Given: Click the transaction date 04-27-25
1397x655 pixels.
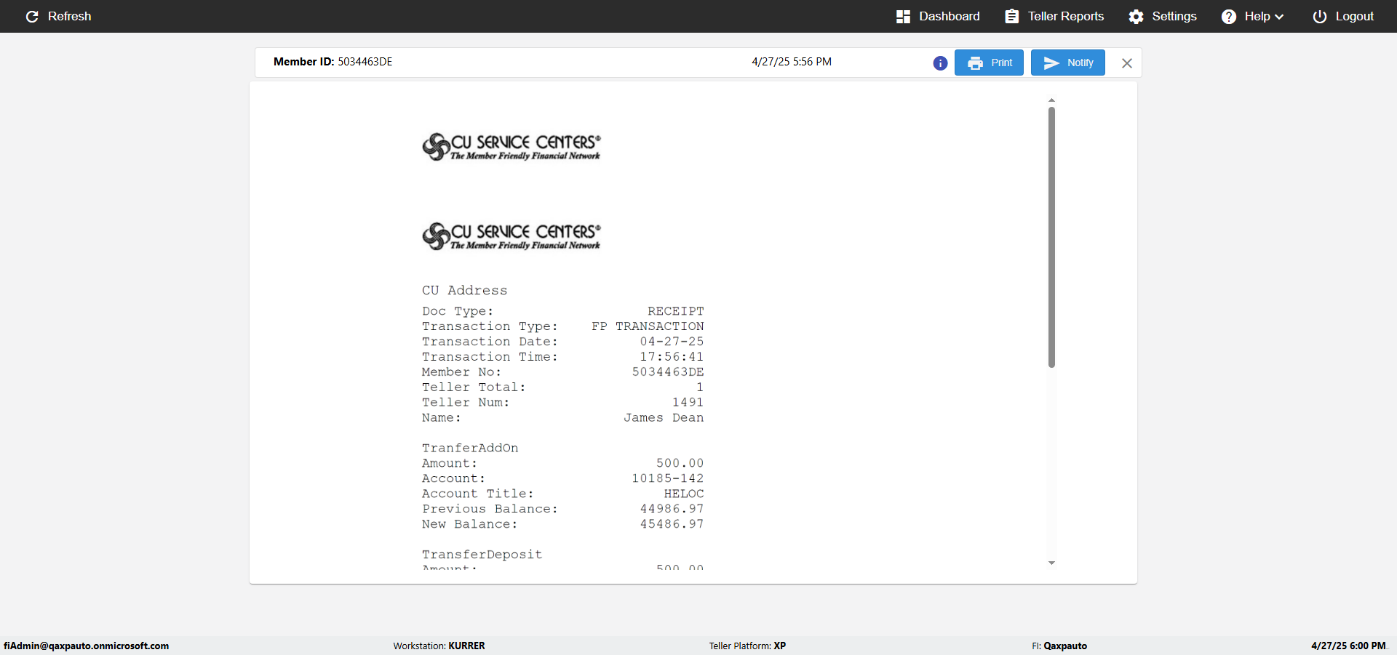Looking at the screenshot, I should tap(672, 342).
